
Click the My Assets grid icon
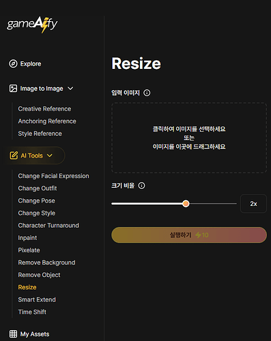[13, 334]
